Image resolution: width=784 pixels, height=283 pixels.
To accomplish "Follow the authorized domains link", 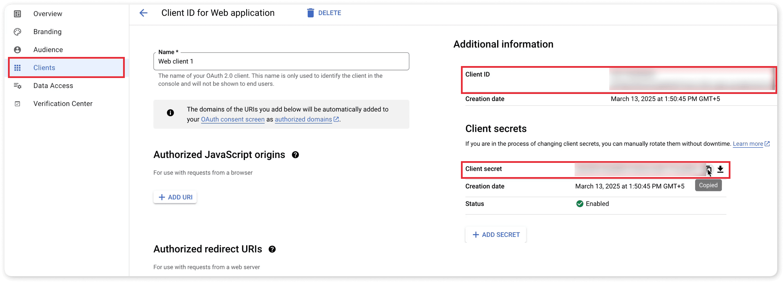I will 303,119.
